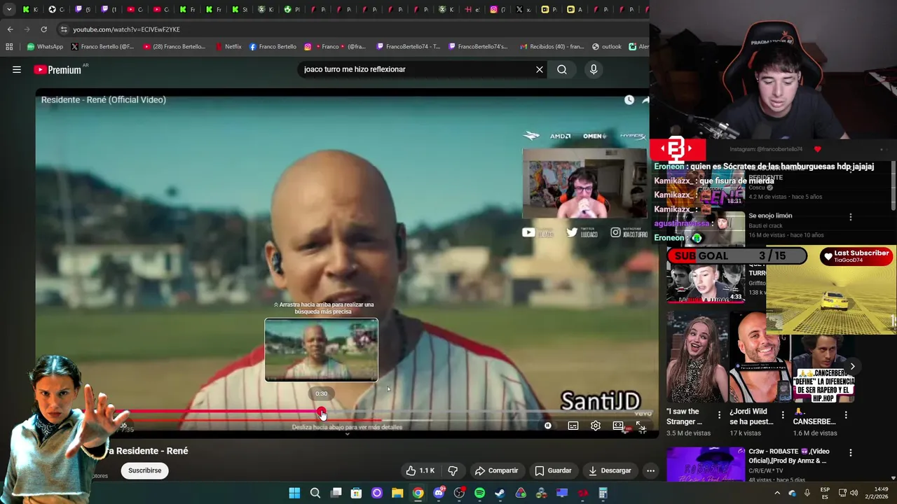Show hidden system tray icons

coord(777,493)
